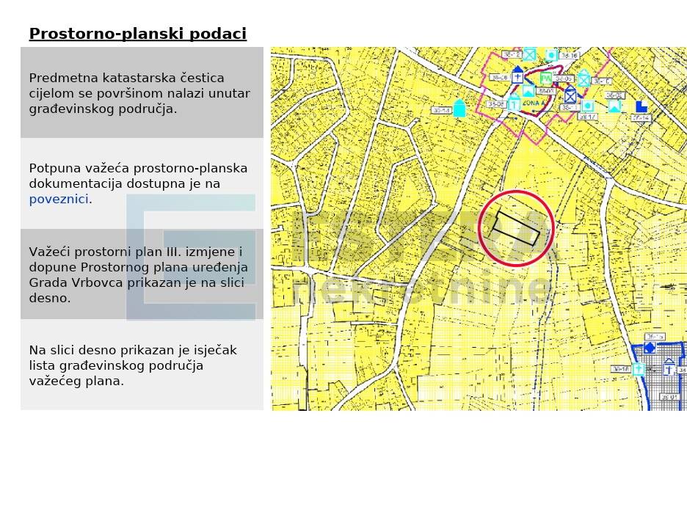Select the cyan crossed-house marker at right
687x515 pixels.
click(584, 80)
